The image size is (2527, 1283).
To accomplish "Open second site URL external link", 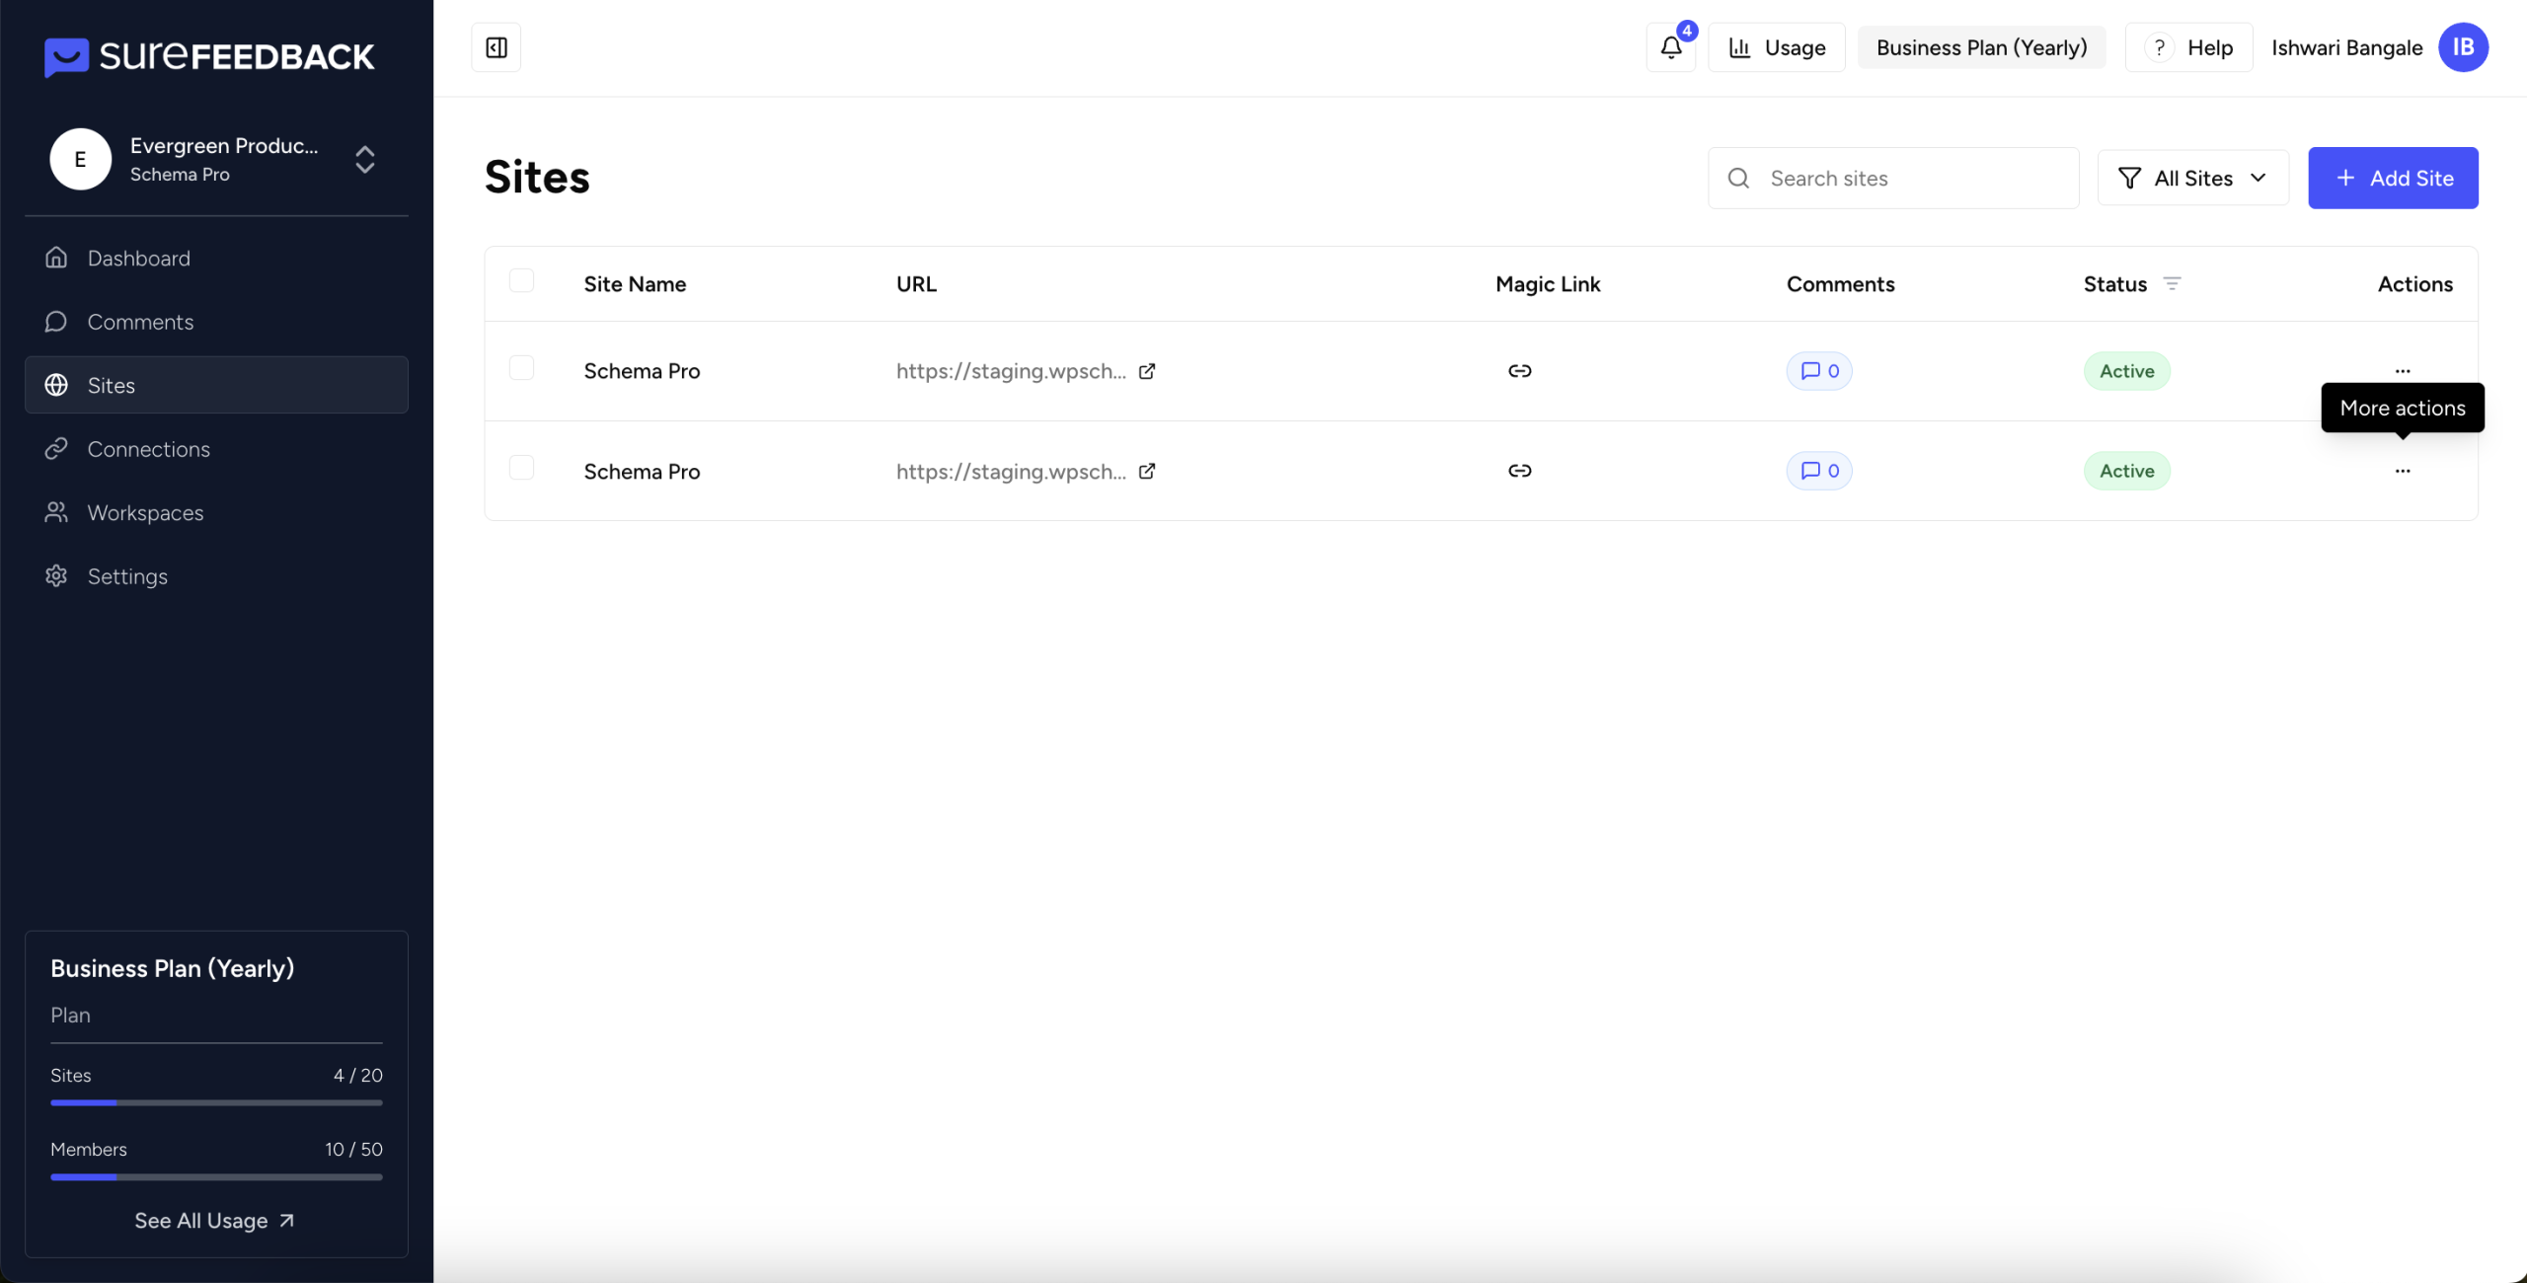I will tap(1147, 471).
